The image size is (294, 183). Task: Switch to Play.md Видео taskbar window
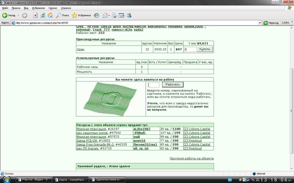[x=34, y=180]
